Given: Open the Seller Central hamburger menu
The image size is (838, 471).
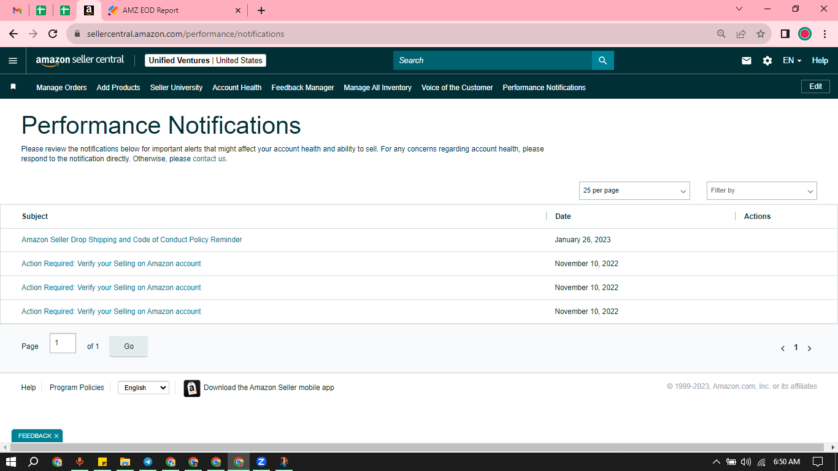Looking at the screenshot, I should pos(13,61).
